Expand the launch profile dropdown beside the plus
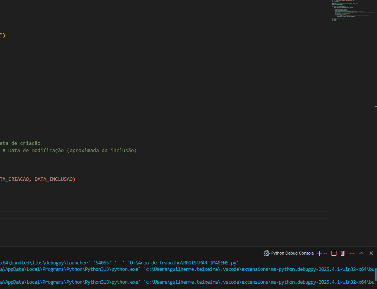 point(325,253)
